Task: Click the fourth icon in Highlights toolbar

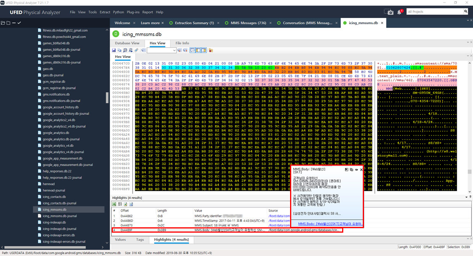Action: [x=131, y=204]
